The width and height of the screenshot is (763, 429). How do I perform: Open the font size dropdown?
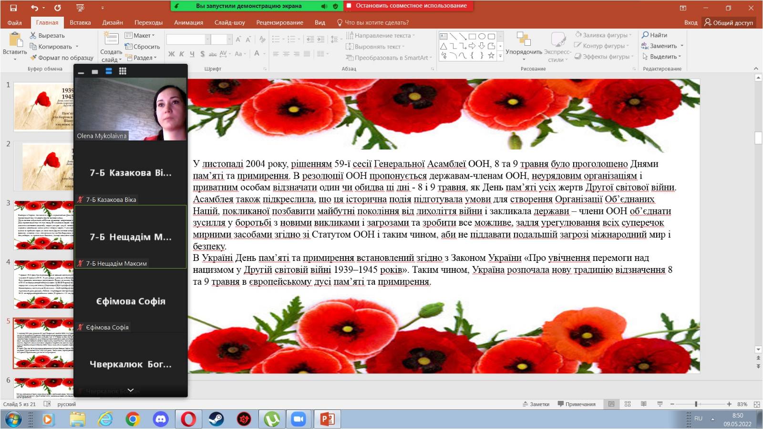tap(229, 39)
